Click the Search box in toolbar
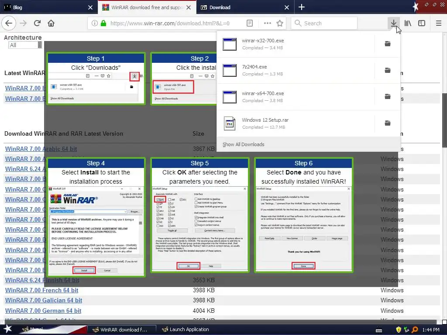Image resolution: width=447 pixels, height=335 pixels. click(324, 24)
